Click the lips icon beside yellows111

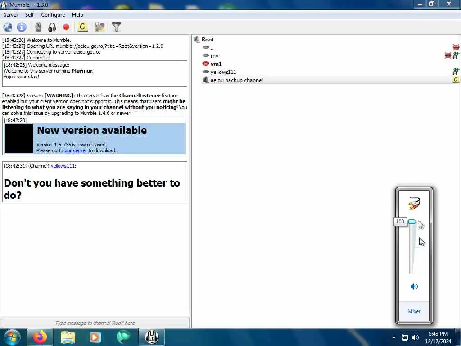[206, 72]
